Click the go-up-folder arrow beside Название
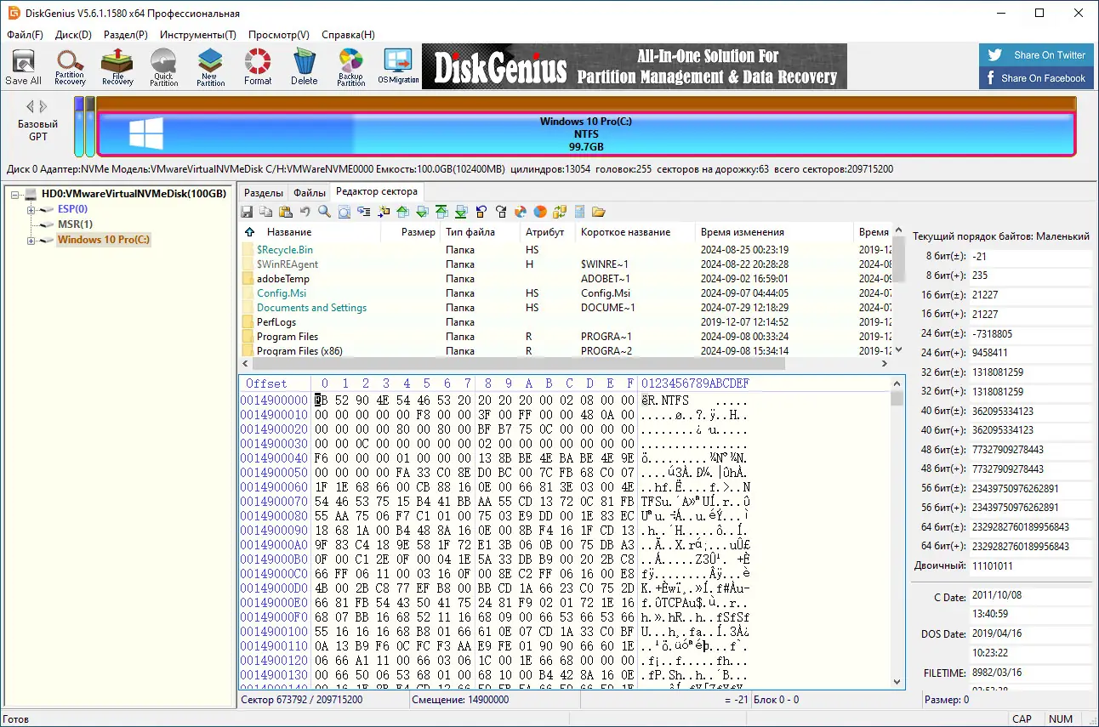 [x=249, y=232]
